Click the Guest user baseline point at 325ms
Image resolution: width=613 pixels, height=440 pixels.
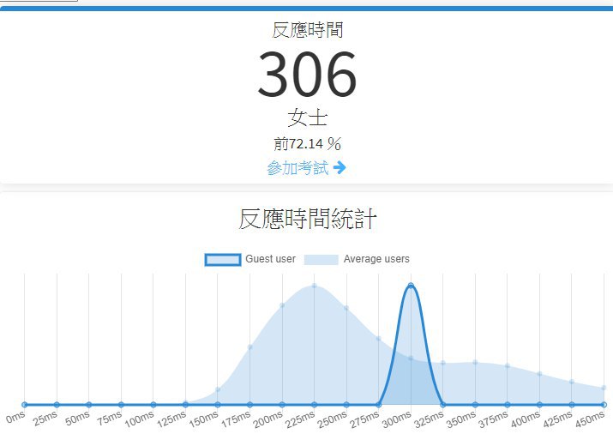pyautogui.click(x=443, y=404)
